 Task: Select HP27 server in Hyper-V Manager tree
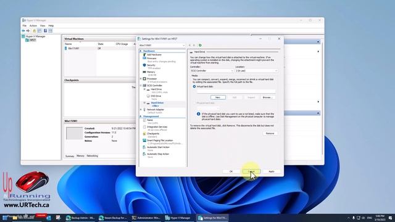click(x=31, y=40)
